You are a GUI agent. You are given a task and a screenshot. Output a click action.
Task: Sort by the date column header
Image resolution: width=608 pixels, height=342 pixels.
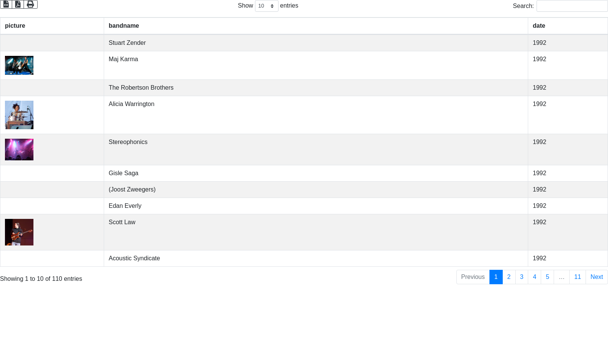539,26
